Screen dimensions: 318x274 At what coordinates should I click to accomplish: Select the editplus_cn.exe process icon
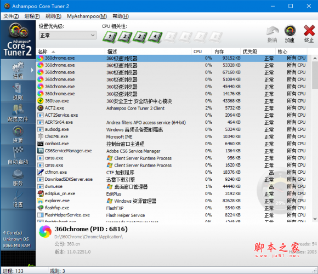click(41, 193)
